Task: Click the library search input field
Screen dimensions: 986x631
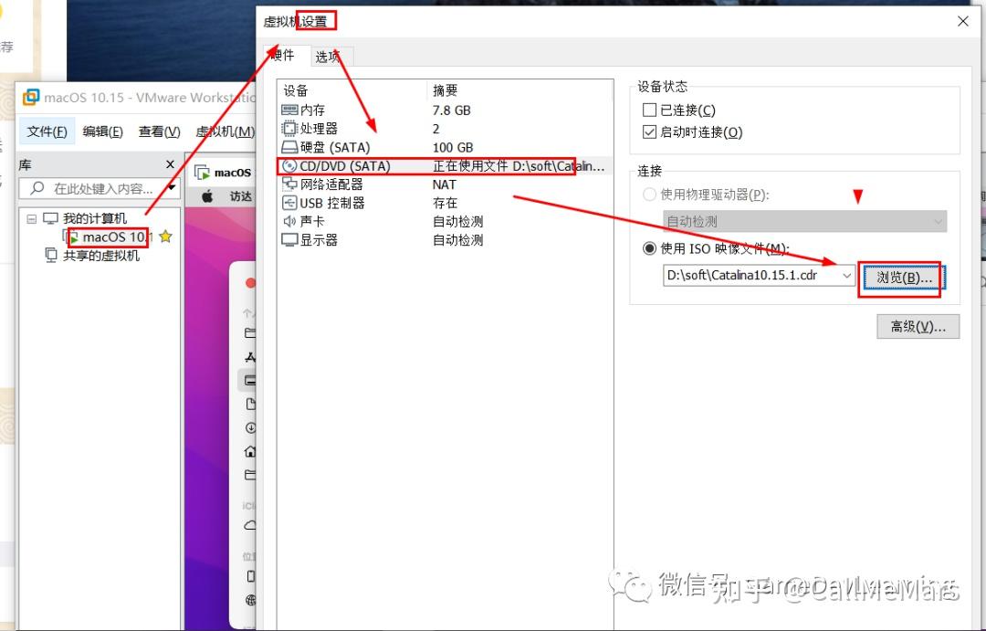Action: pos(99,188)
